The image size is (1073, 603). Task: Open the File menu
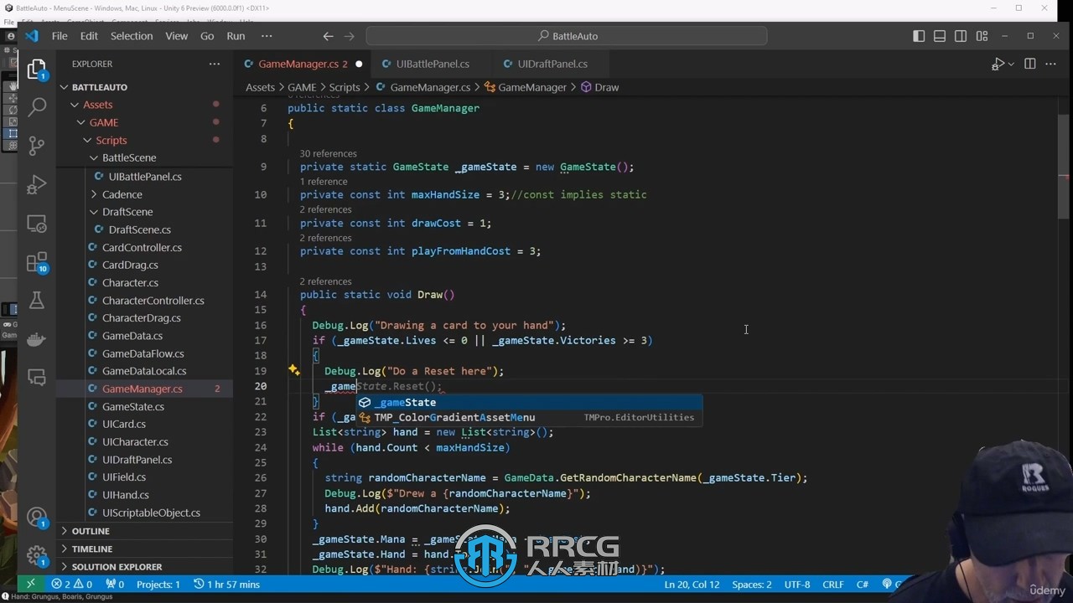click(60, 36)
